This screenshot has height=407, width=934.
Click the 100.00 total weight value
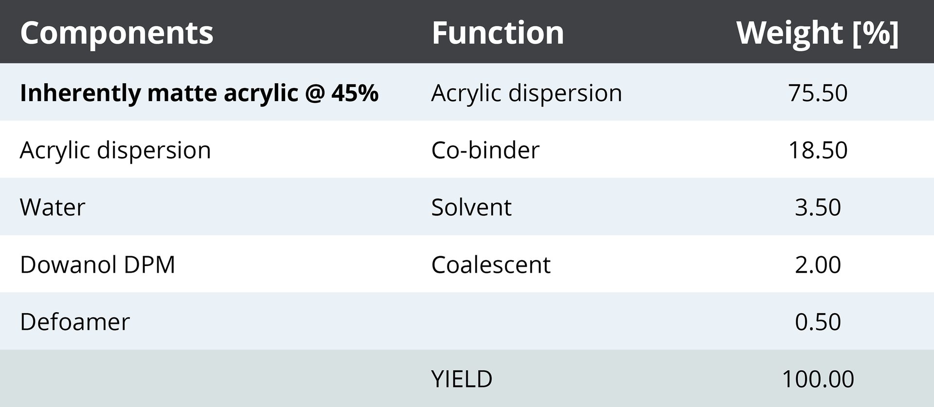pyautogui.click(x=818, y=379)
